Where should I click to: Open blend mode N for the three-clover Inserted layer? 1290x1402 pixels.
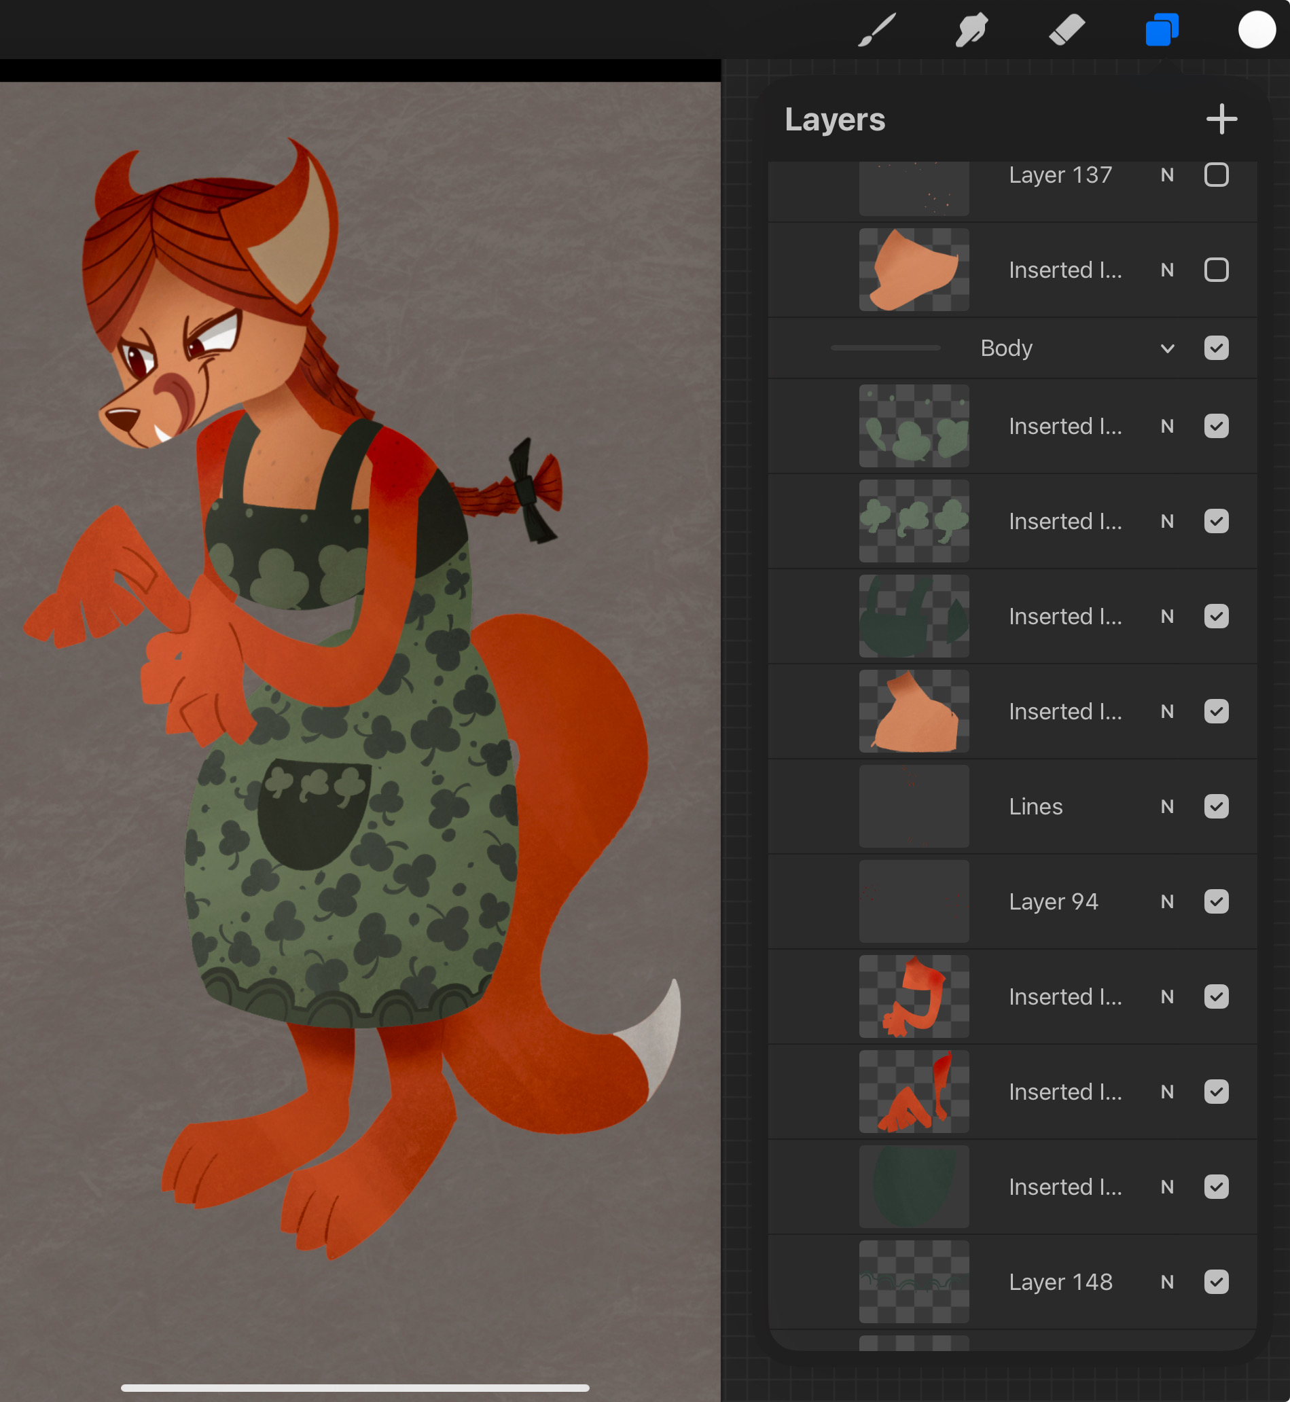click(x=1167, y=521)
